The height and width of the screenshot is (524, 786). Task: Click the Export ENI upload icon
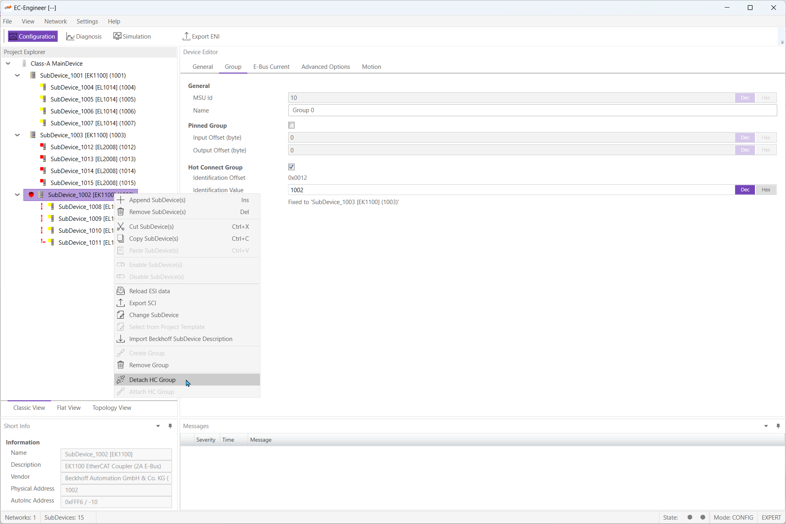(x=186, y=36)
